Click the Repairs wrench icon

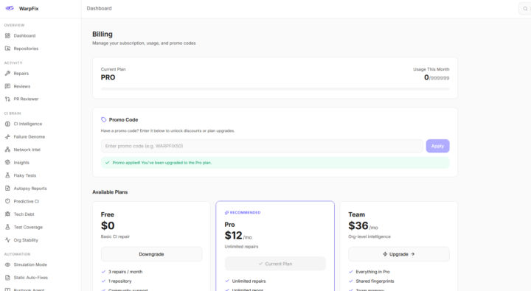coord(7,73)
